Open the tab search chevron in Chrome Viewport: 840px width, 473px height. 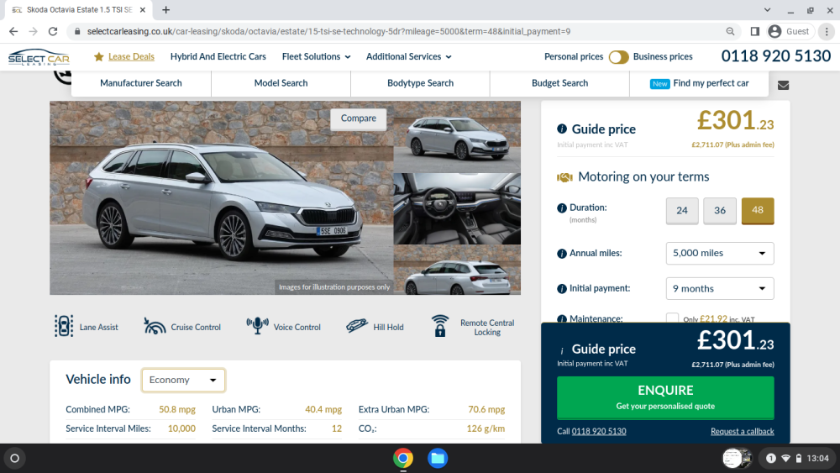pos(767,9)
